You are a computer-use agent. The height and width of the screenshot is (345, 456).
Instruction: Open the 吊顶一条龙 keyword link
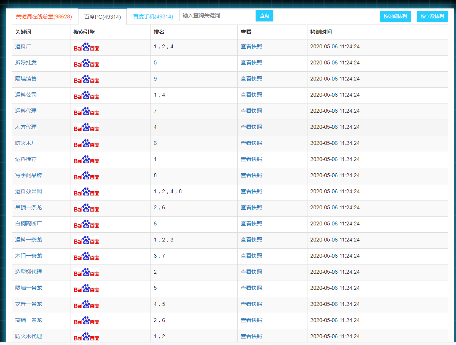pos(29,207)
